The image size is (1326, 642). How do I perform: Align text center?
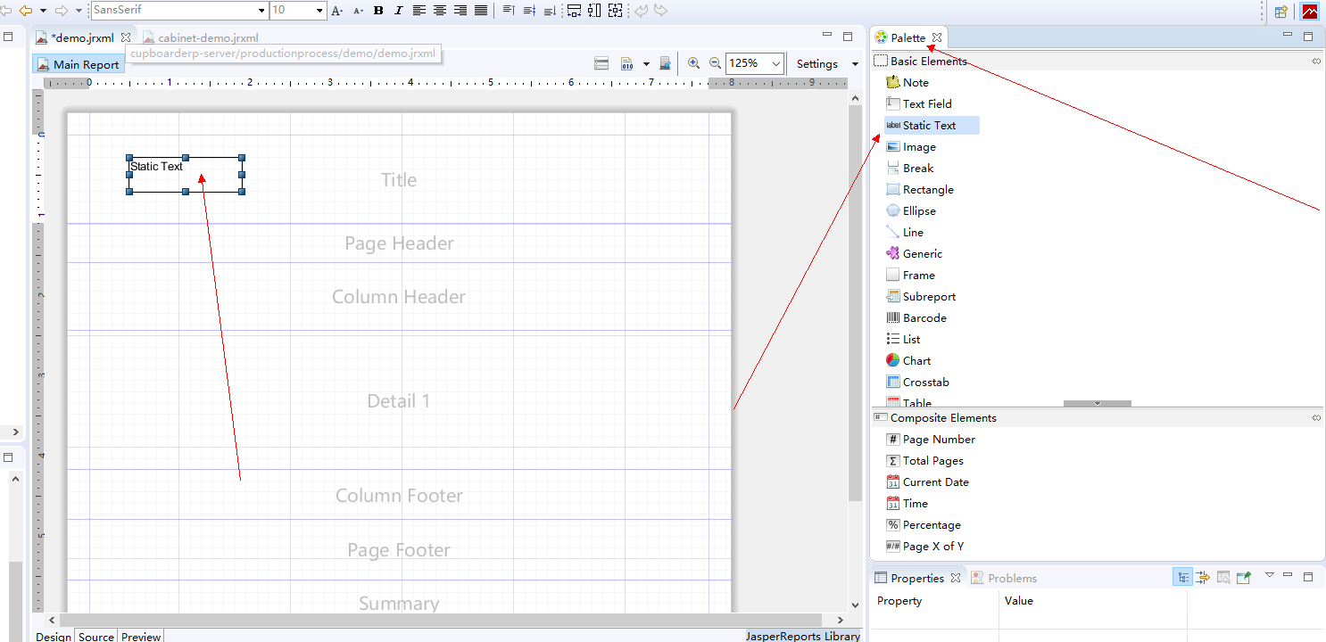[440, 11]
